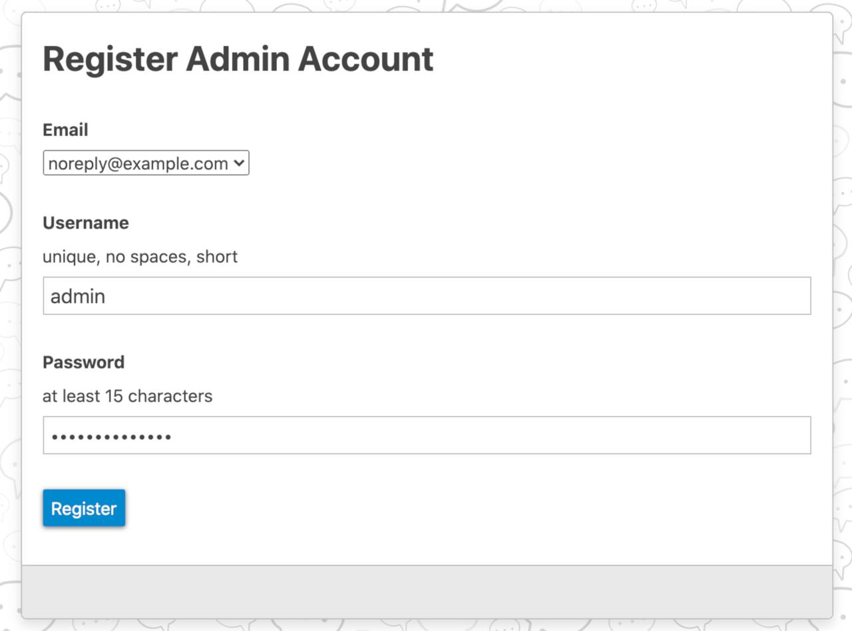Click the Register Admin Account heading
This screenshot has height=631, width=852.
pyautogui.click(x=238, y=59)
